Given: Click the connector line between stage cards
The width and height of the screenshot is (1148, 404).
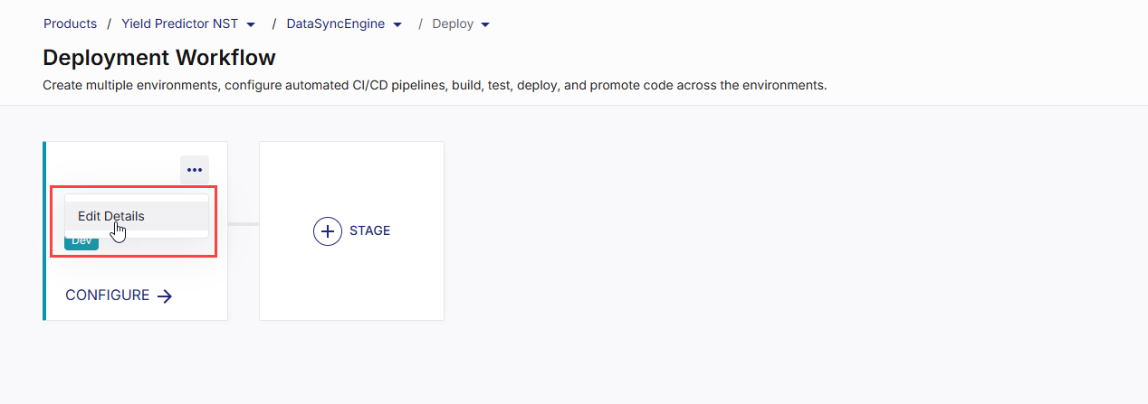Looking at the screenshot, I should point(243,223).
